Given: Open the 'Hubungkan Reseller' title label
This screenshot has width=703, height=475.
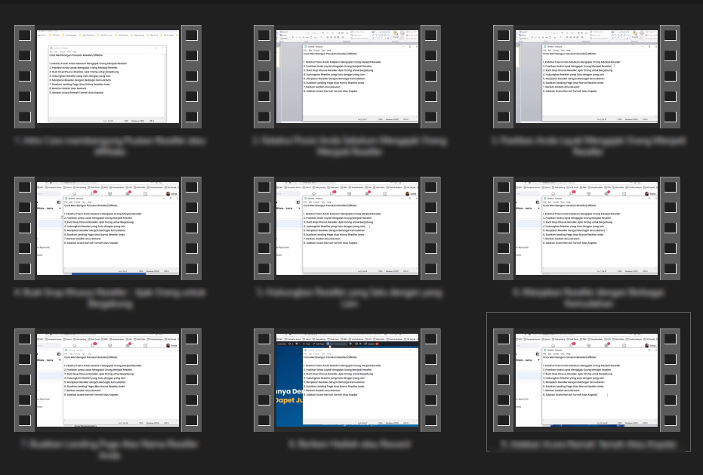Looking at the screenshot, I should [x=347, y=298].
